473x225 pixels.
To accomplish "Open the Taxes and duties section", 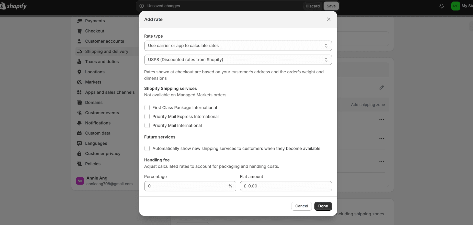I will 102,62.
